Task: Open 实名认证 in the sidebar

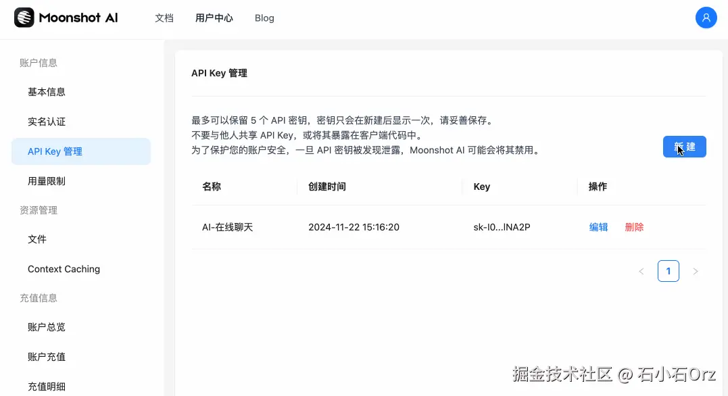Action: click(x=81, y=122)
